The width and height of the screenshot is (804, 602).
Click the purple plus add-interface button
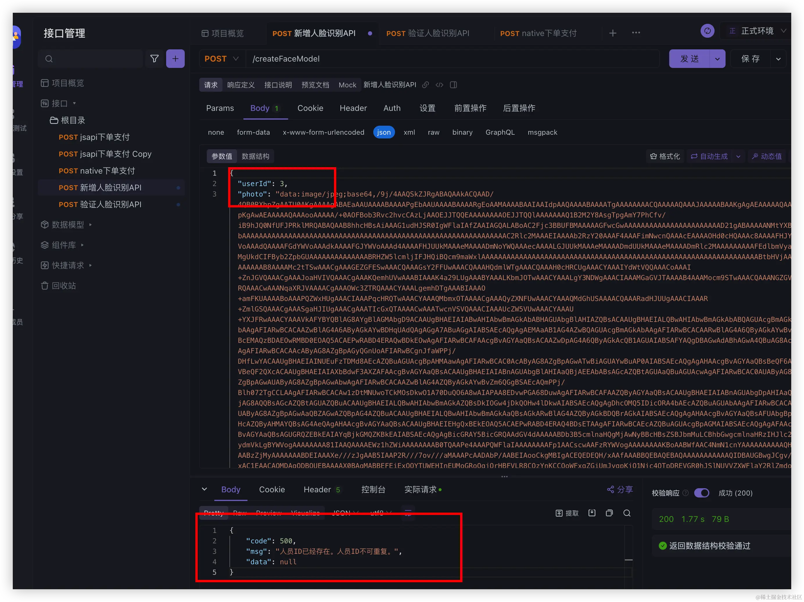(175, 59)
